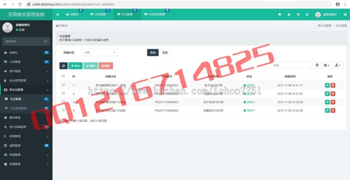Viewport: 350px width, 180px height.
Task: Expand 收费管理 in sidebar
Action: (26, 136)
